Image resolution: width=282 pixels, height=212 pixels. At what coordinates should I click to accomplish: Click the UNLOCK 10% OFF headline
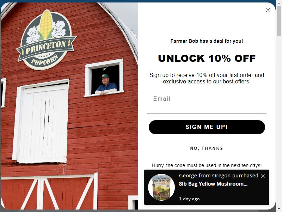point(207,58)
